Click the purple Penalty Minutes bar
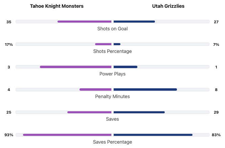Image resolution: width=225 pixels, height=148 pixels. pos(95,89)
